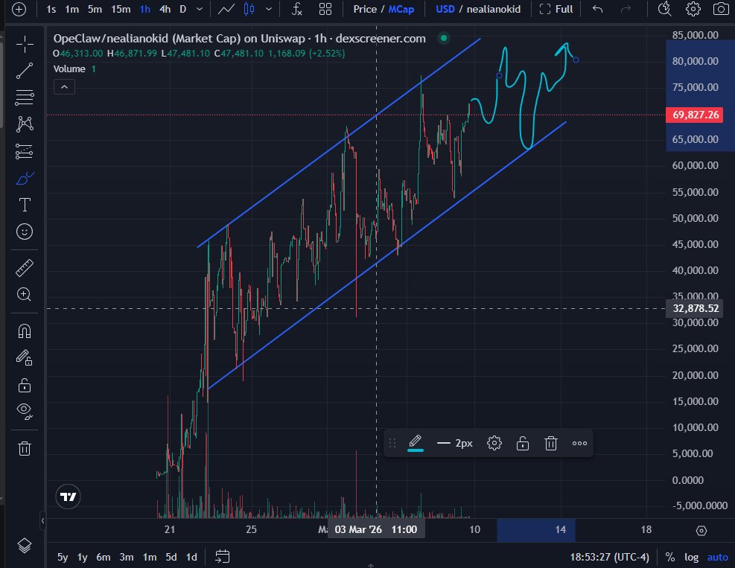This screenshot has width=735, height=568.
Task: Select the ruler measure tool
Action: pyautogui.click(x=25, y=267)
